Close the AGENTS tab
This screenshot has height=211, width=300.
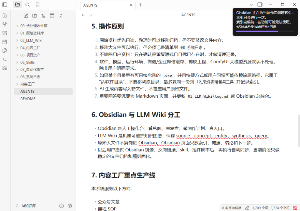click(x=131, y=5)
